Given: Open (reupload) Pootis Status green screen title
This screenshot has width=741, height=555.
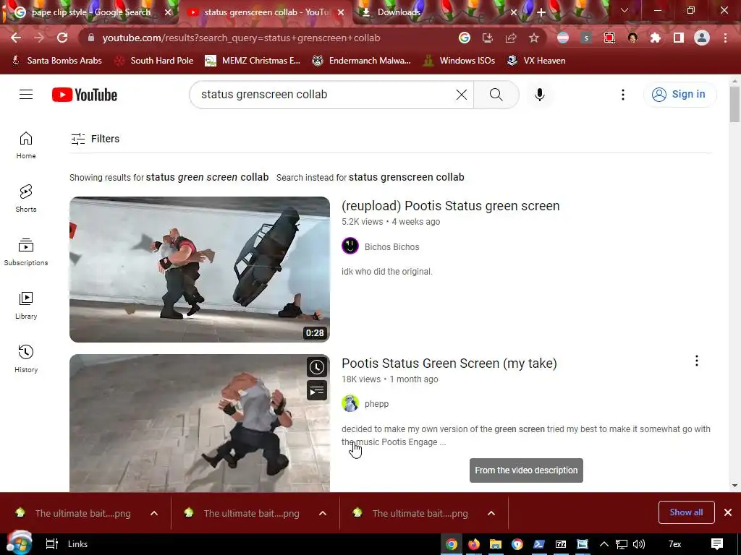Looking at the screenshot, I should 450,206.
